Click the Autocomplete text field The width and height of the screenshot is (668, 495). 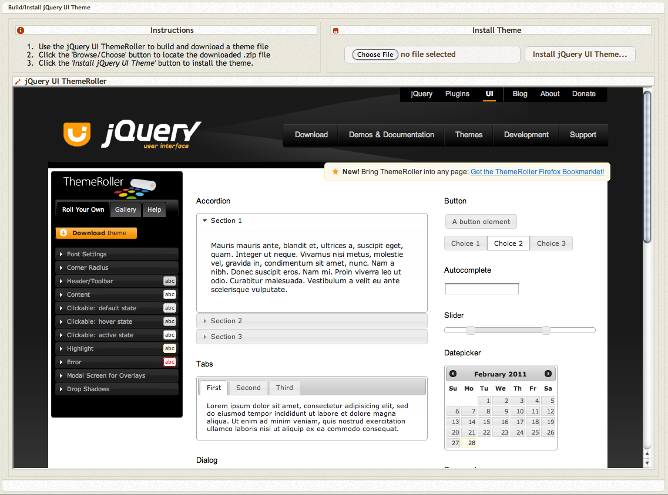482,289
